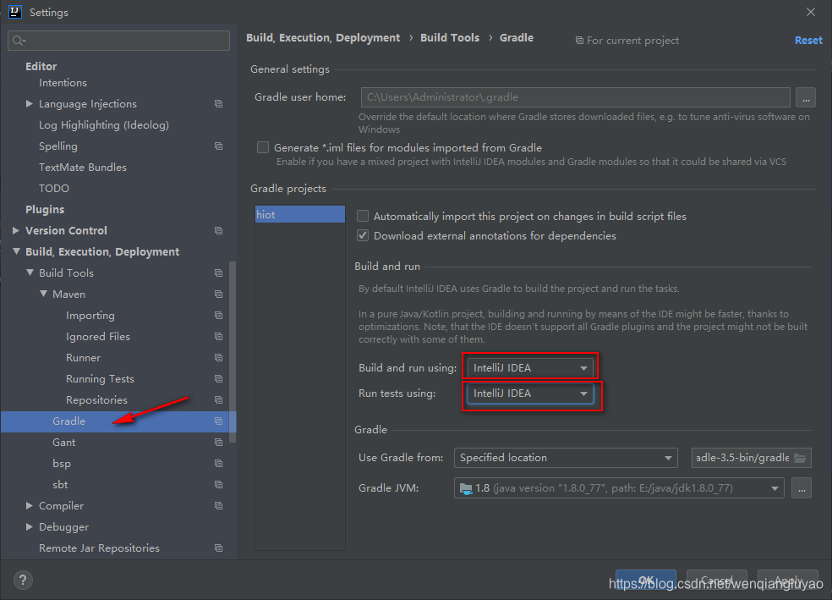Image resolution: width=832 pixels, height=600 pixels.
Task: Click the project-level icon beside Version Control
Action: coord(219,230)
